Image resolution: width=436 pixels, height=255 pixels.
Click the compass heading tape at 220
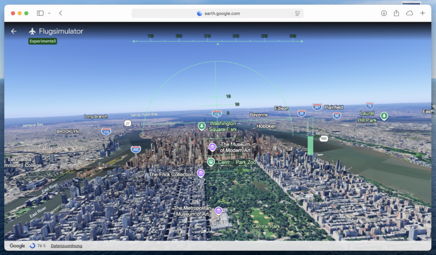[x=236, y=36]
